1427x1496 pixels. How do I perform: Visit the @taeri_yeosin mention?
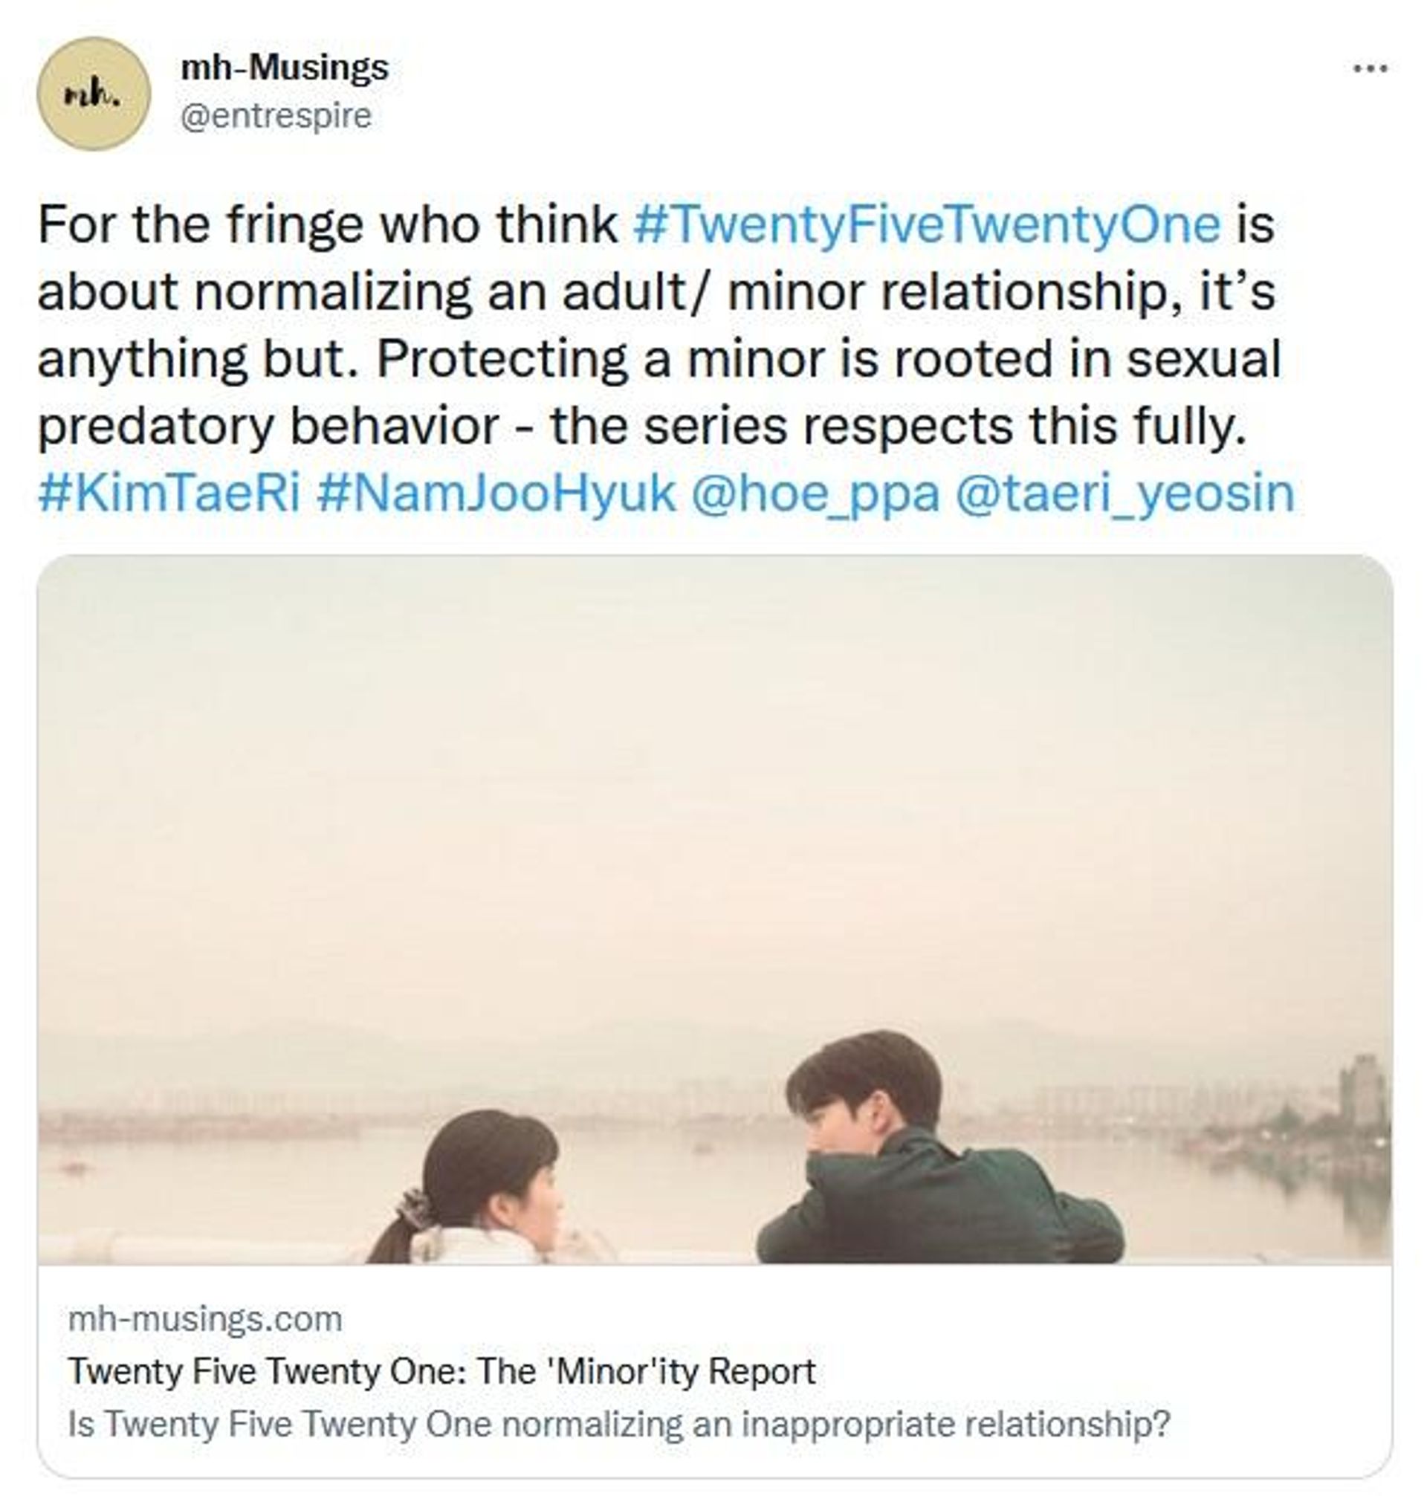pos(1123,493)
